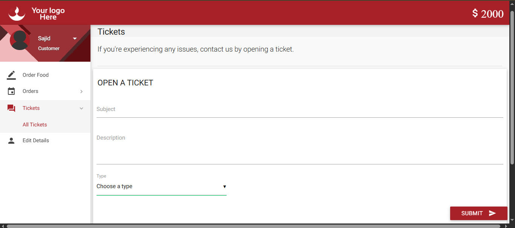
Task: Collapse the Tickets submenu chevron
Action: [81, 108]
